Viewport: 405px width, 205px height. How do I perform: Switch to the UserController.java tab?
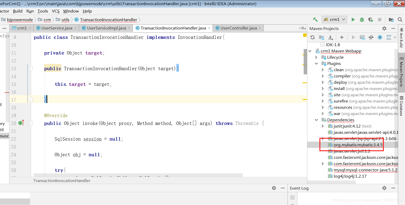click(239, 28)
